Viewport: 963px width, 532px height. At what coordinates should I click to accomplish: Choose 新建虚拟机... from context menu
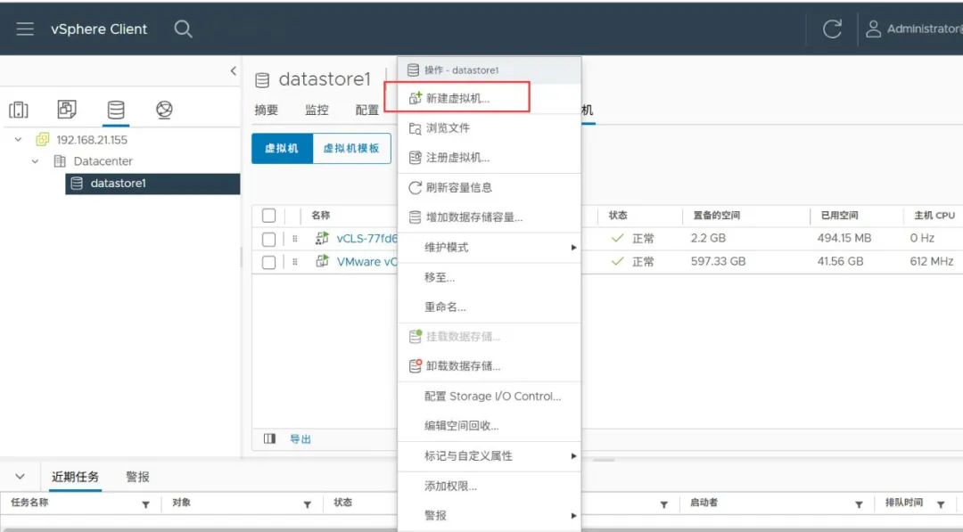click(489, 98)
